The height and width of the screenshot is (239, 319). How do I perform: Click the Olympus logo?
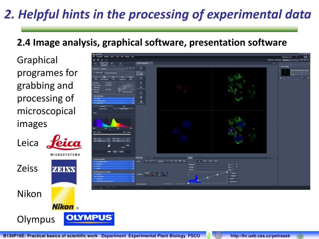[89, 219]
